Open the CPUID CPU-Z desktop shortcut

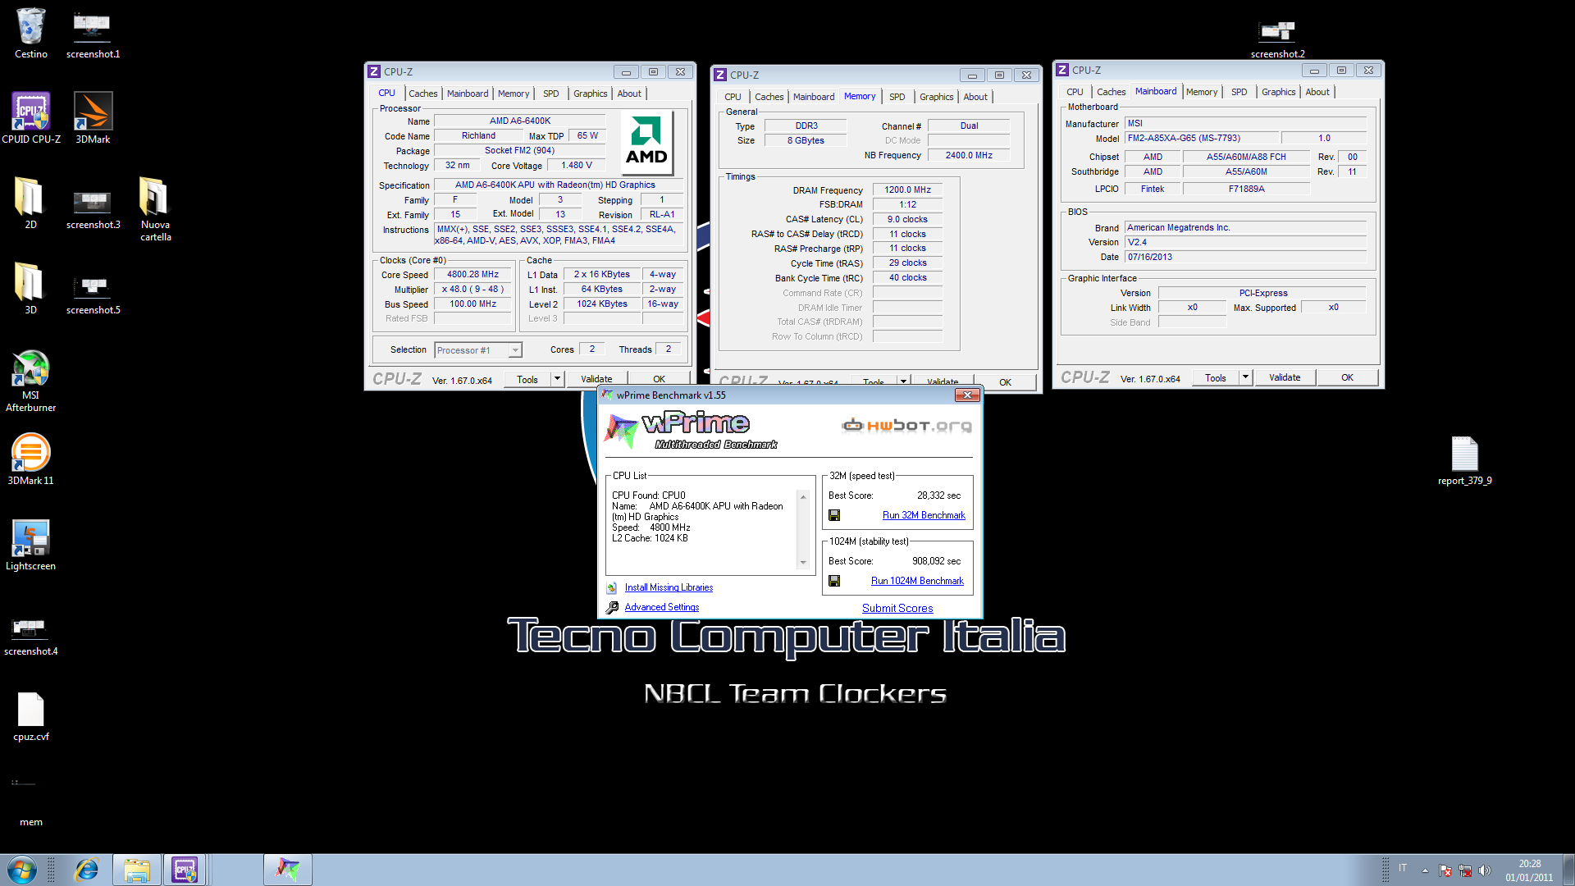[x=30, y=118]
